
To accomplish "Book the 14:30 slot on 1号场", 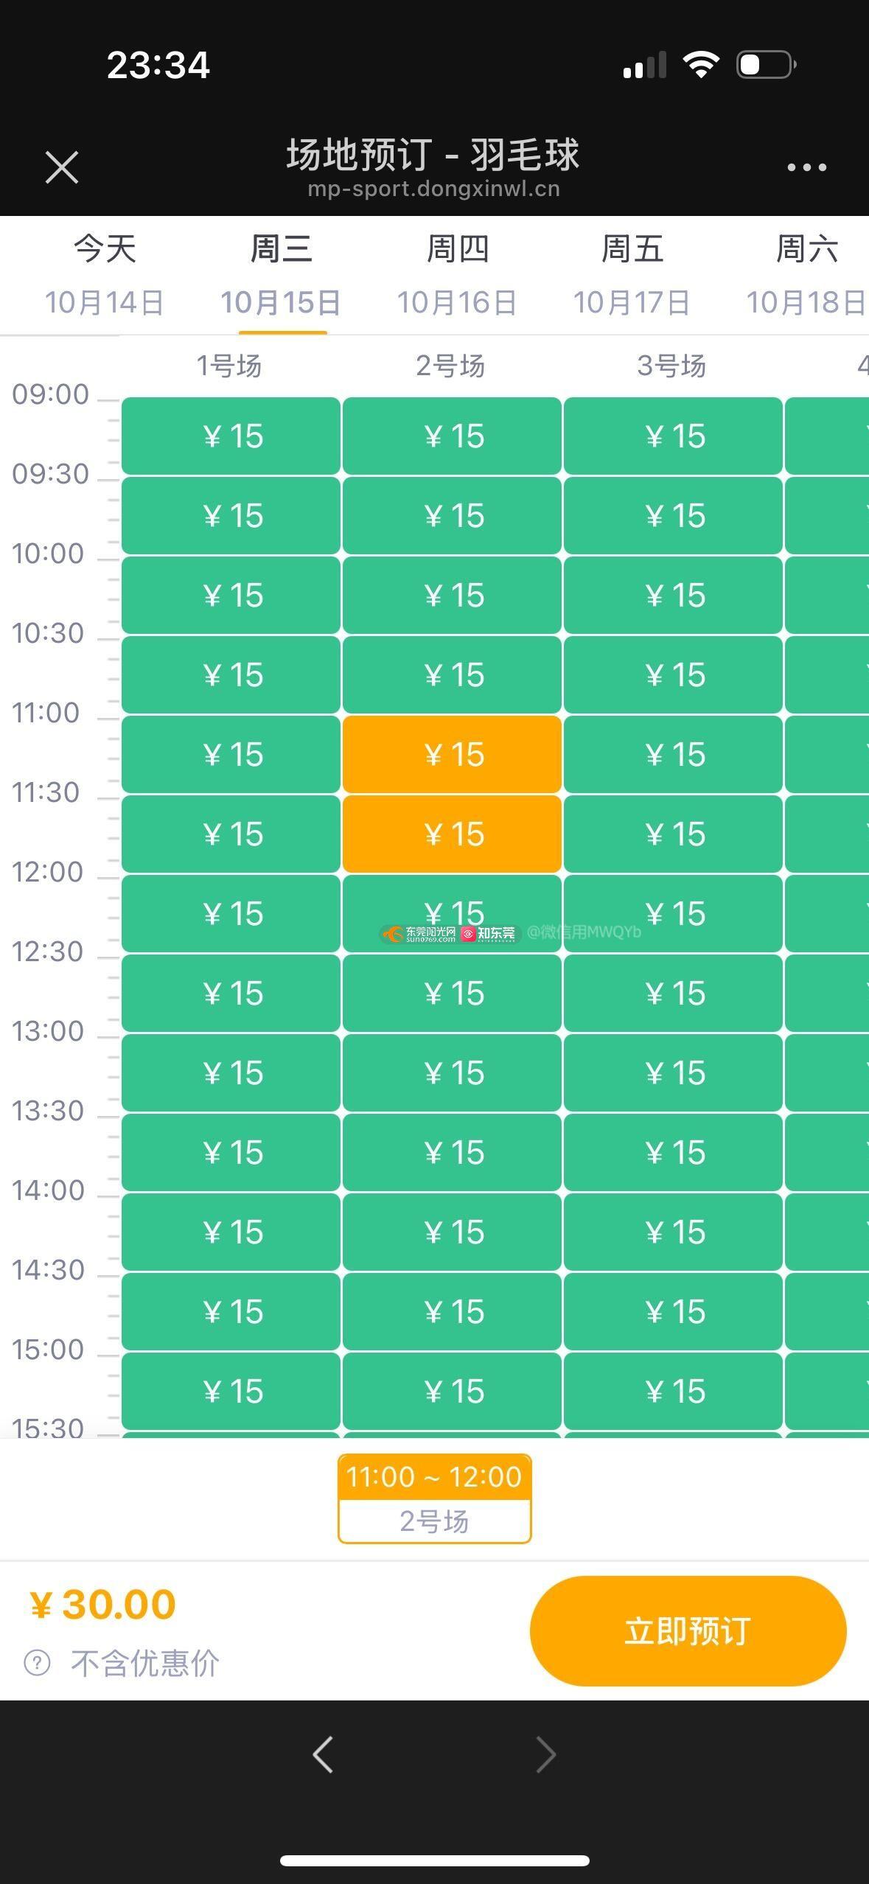I will coord(231,1311).
